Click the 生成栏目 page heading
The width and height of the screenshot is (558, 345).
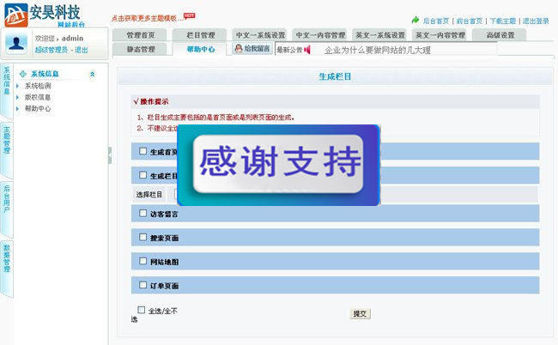point(335,76)
